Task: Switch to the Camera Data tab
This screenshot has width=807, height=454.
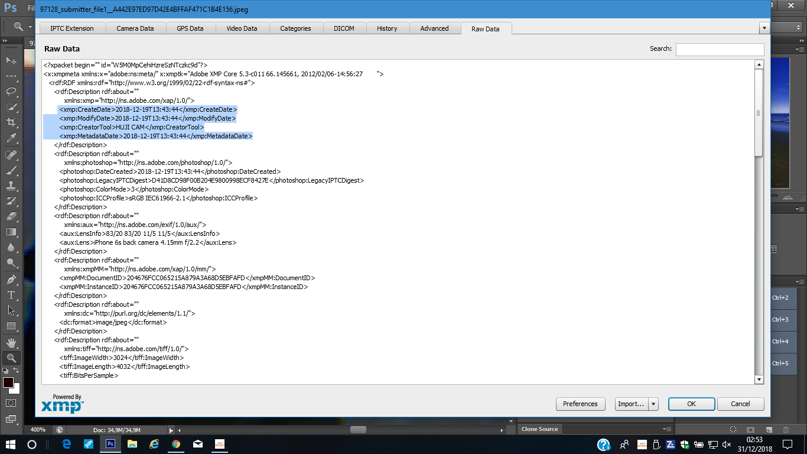Action: [x=135, y=28]
